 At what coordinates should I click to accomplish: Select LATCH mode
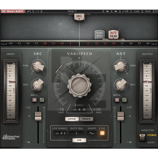72,119
